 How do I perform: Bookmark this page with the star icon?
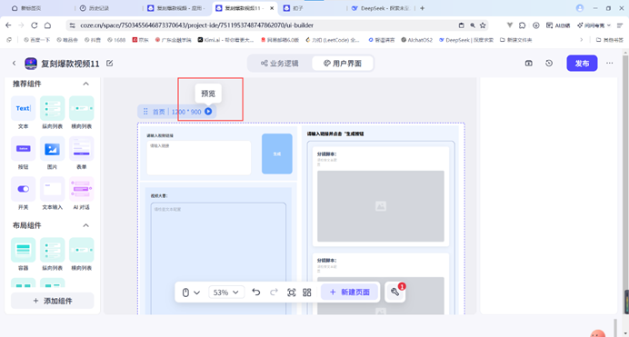[483, 25]
